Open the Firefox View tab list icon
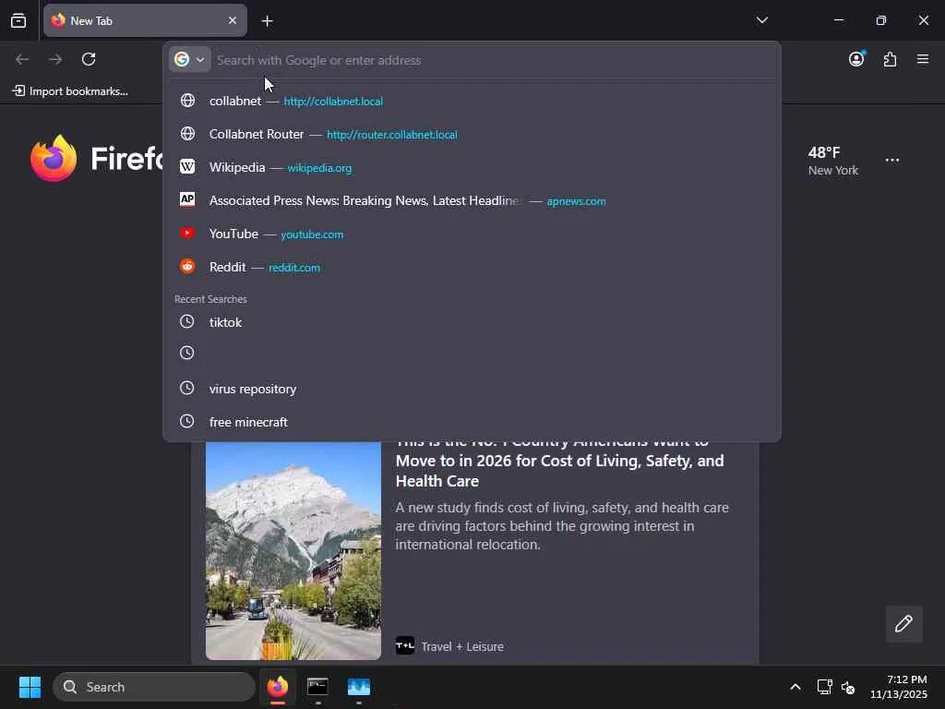 [18, 20]
